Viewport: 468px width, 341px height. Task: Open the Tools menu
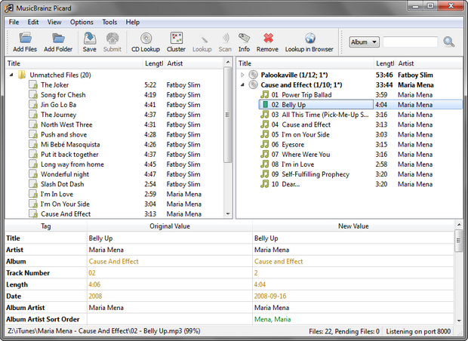point(109,22)
